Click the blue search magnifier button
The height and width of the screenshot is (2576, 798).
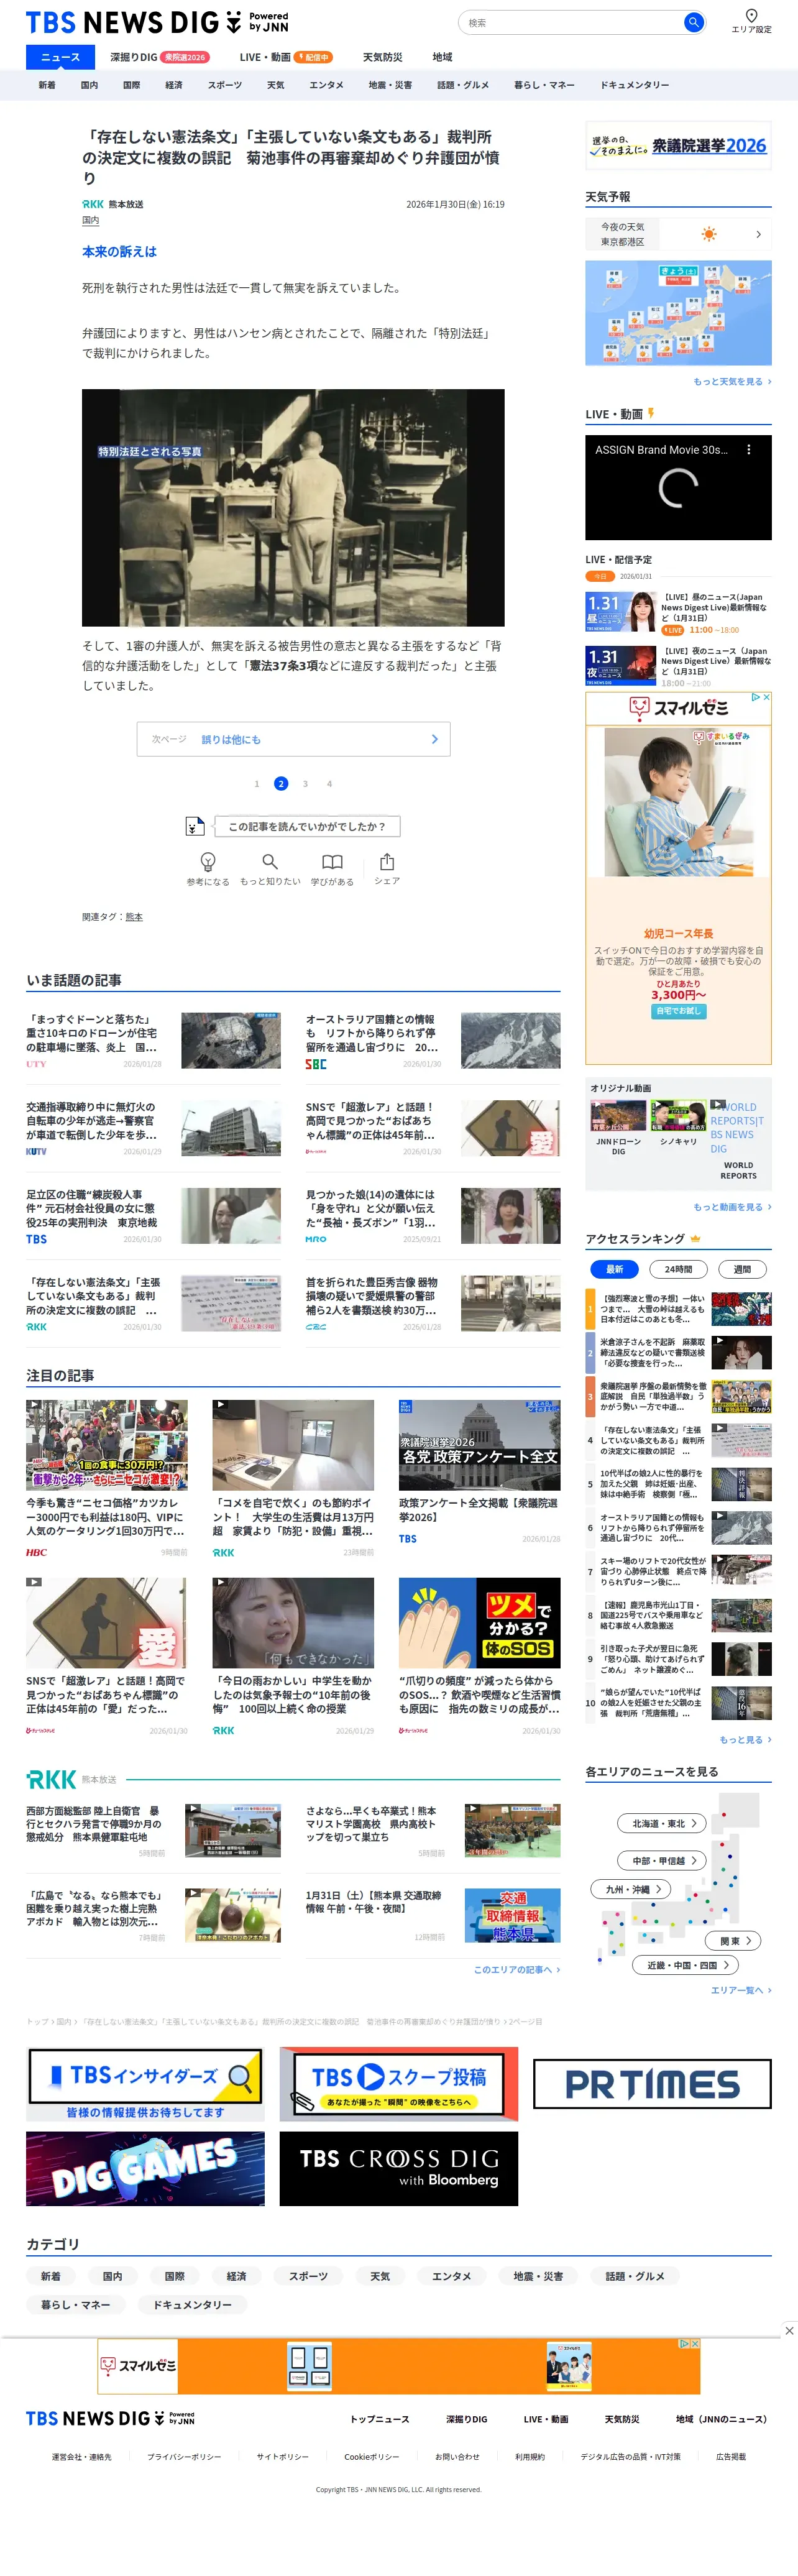[x=693, y=22]
